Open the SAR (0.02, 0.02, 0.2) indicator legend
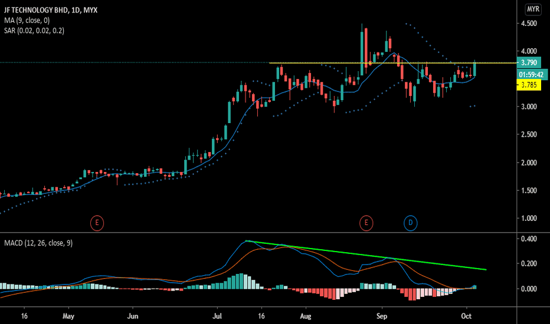The width and height of the screenshot is (550, 324). pyautogui.click(x=34, y=31)
